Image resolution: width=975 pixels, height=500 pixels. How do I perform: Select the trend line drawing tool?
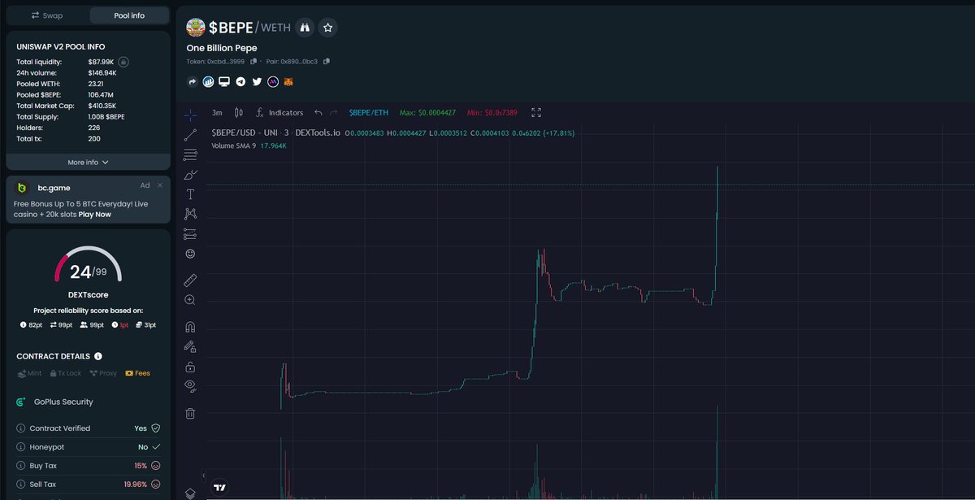point(190,135)
